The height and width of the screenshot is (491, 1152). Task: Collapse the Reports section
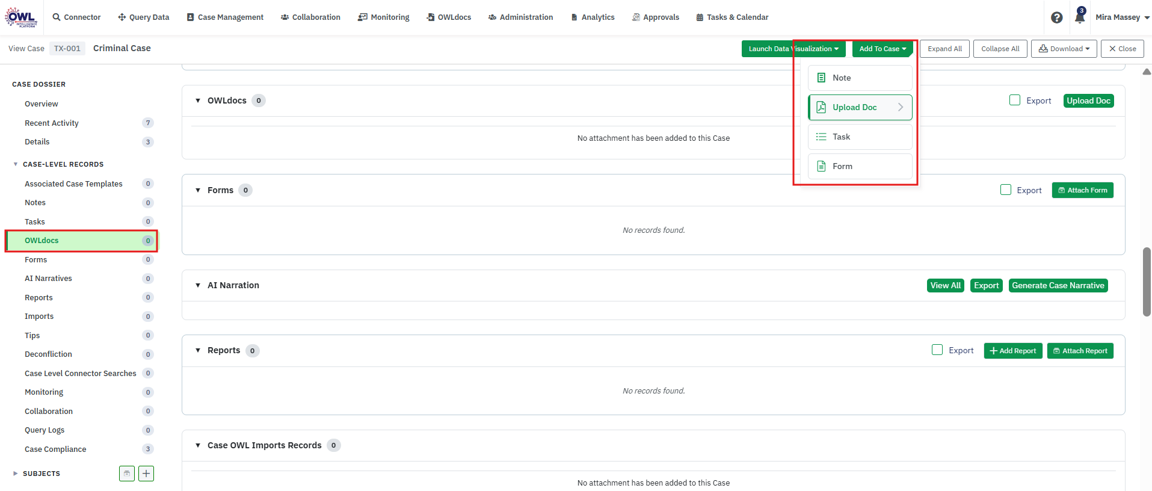coord(198,350)
